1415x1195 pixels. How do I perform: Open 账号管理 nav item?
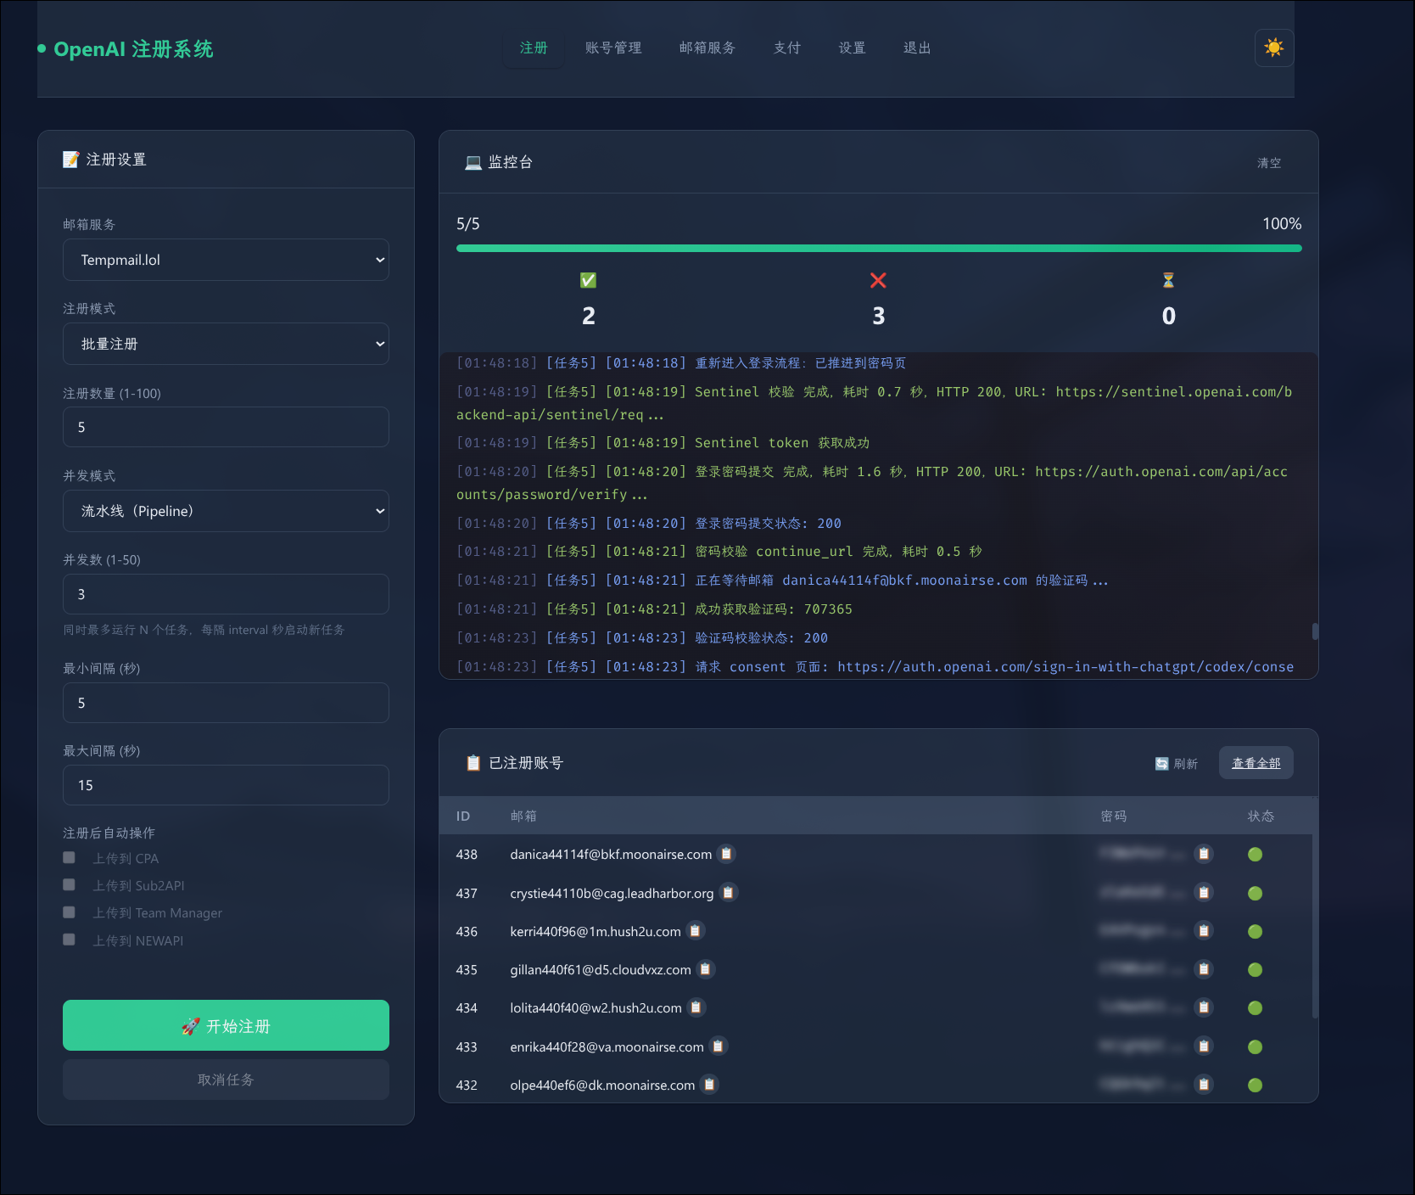click(613, 48)
